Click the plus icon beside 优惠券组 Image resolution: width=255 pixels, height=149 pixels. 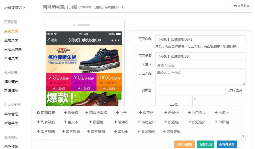click(x=164, y=131)
